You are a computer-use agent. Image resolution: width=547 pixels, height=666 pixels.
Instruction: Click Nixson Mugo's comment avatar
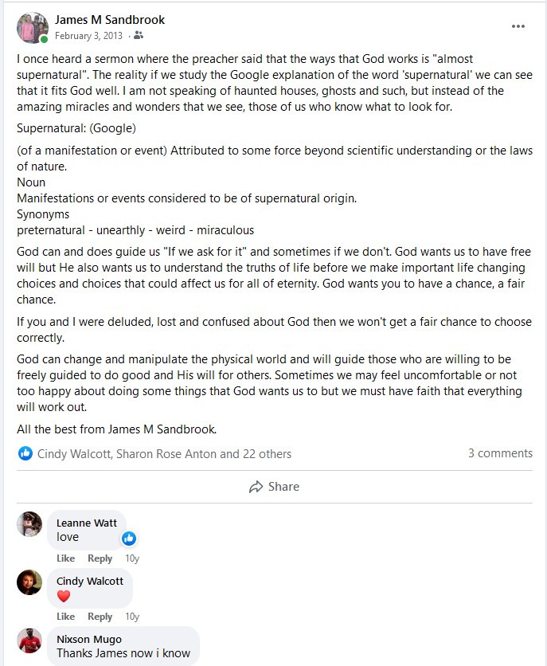pyautogui.click(x=29, y=641)
